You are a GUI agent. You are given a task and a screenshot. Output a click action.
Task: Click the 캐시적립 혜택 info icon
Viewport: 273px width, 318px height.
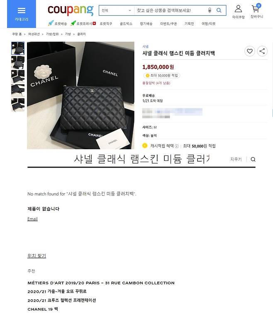coord(177,146)
